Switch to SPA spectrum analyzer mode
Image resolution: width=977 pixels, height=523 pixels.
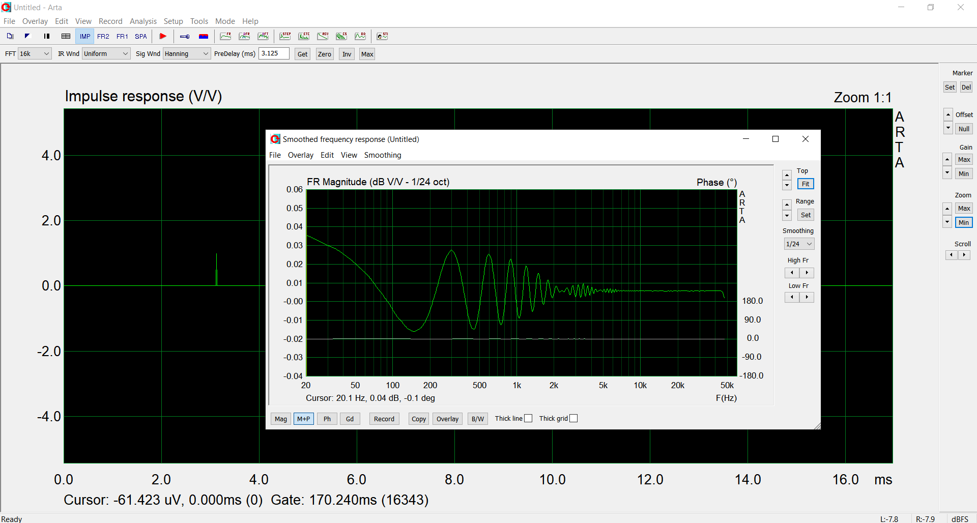(x=140, y=36)
